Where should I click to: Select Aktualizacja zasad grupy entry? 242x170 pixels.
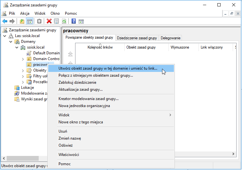pyautogui.click(x=111, y=89)
